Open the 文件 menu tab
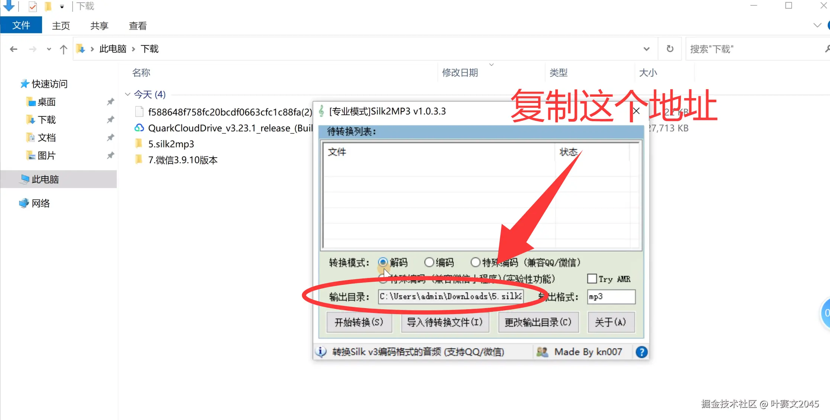This screenshot has width=830, height=420. point(21,26)
